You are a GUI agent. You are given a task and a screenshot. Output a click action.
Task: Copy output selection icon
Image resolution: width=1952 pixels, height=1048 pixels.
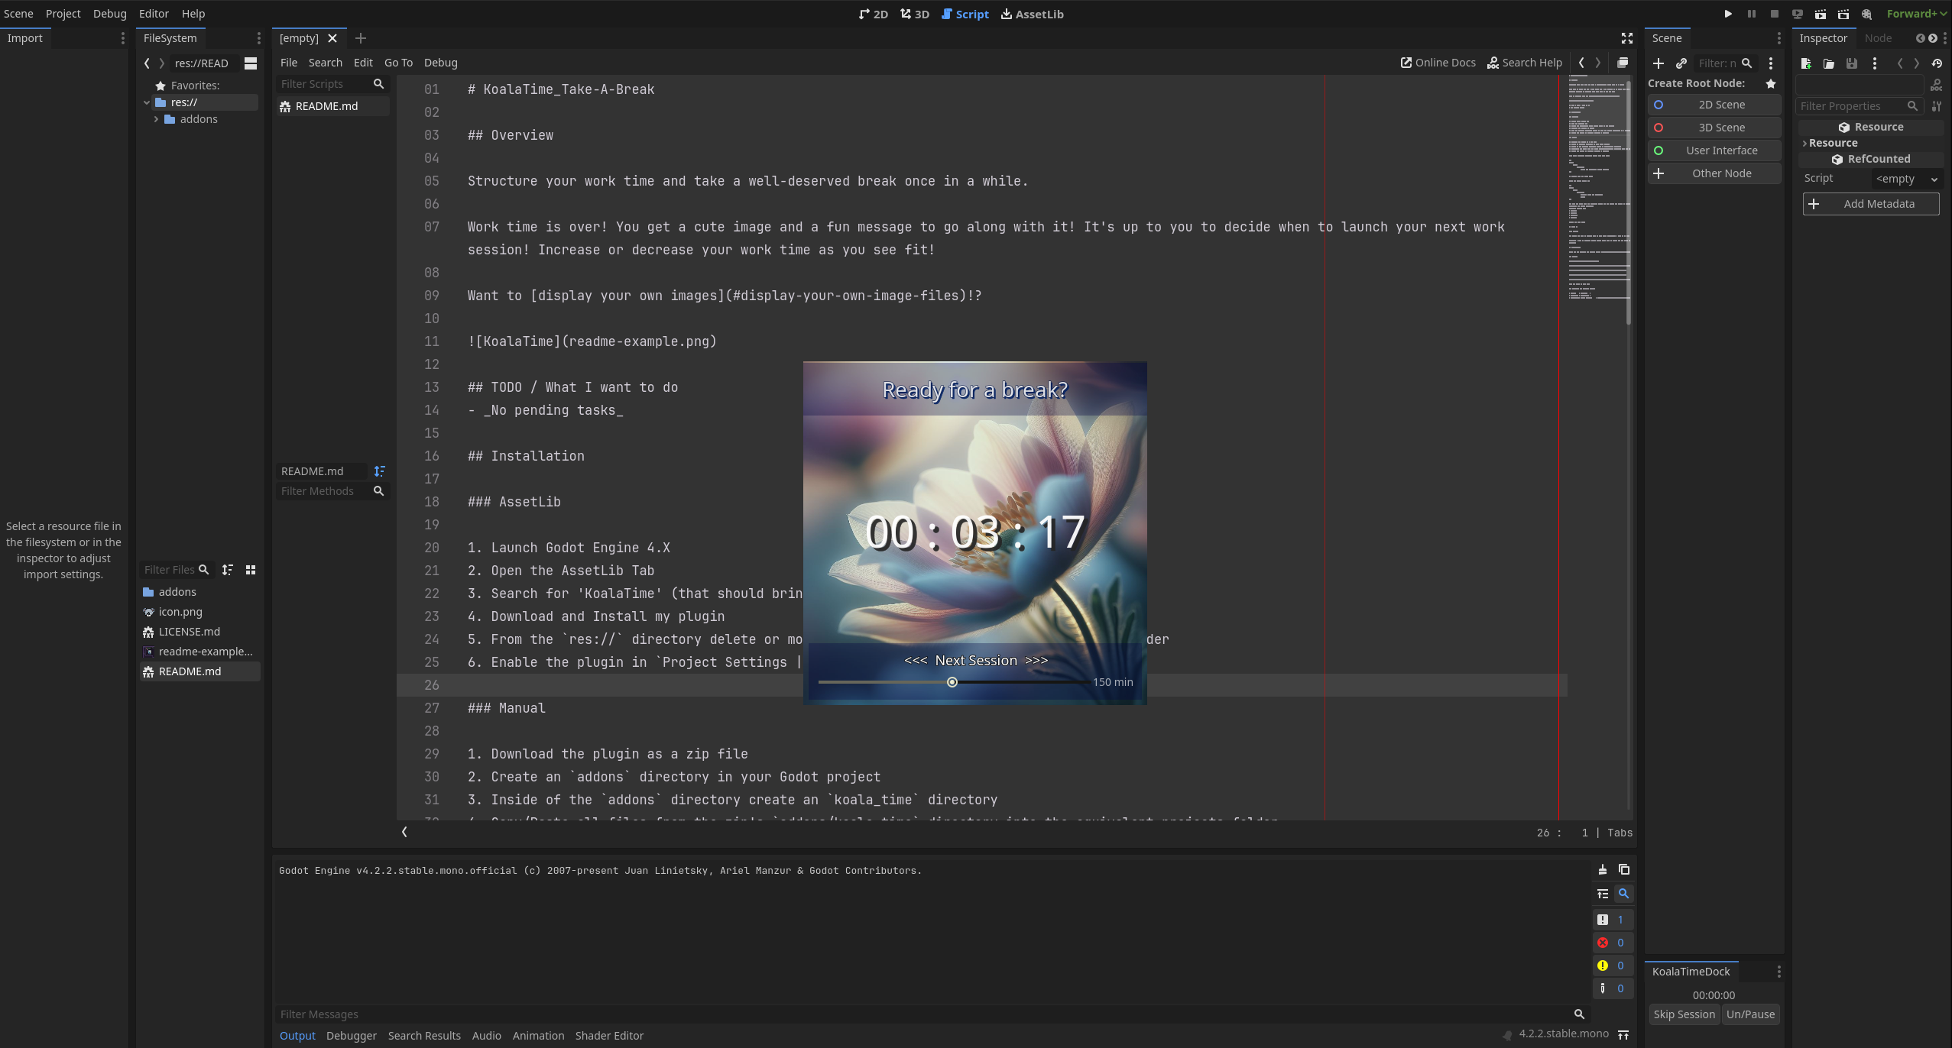(1624, 869)
